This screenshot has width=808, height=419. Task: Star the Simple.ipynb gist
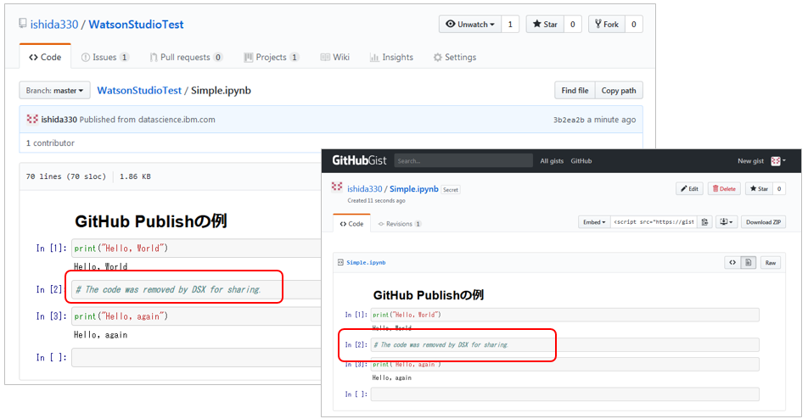pos(759,189)
